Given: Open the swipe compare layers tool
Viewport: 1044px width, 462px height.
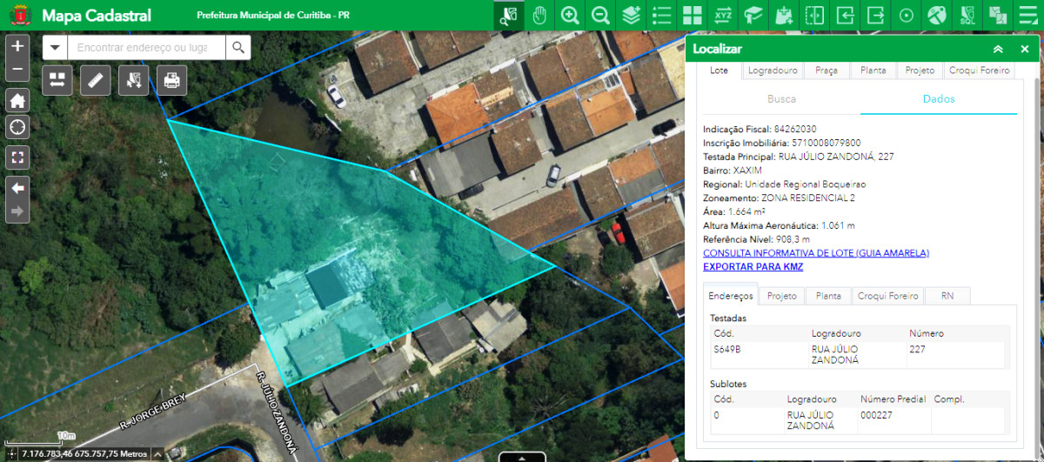Looking at the screenshot, I should point(814,15).
